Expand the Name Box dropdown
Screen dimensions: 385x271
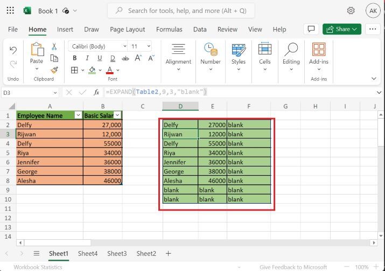click(x=55, y=93)
